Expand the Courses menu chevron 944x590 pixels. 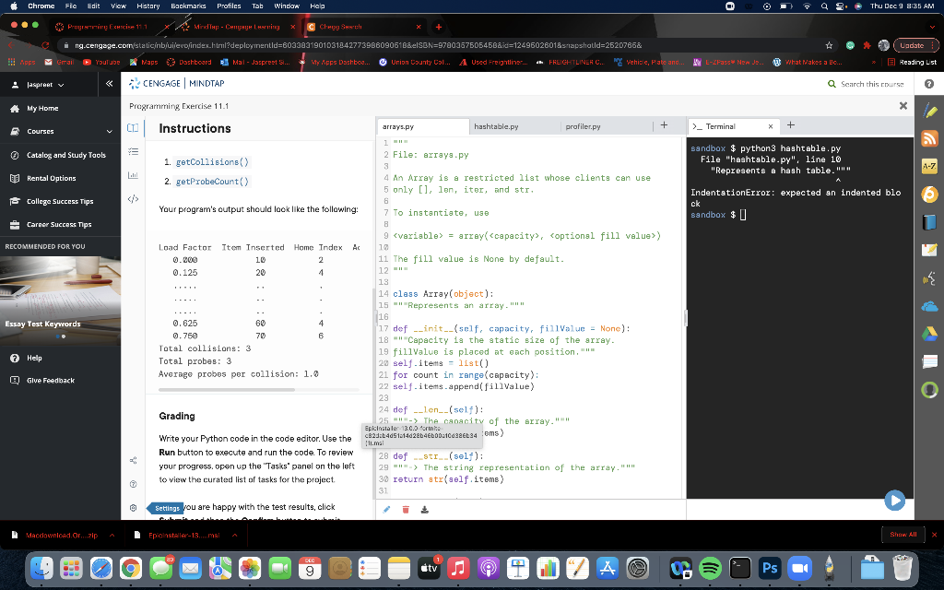pos(110,132)
